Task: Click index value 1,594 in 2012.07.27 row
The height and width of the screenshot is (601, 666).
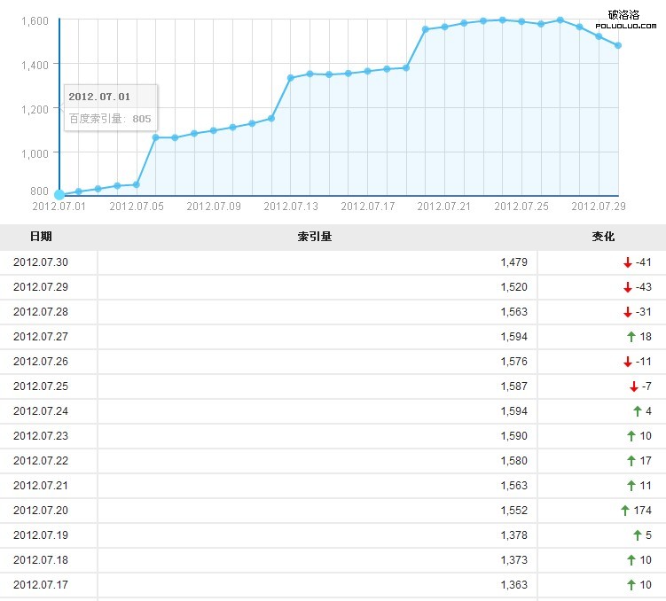Action: (x=513, y=337)
